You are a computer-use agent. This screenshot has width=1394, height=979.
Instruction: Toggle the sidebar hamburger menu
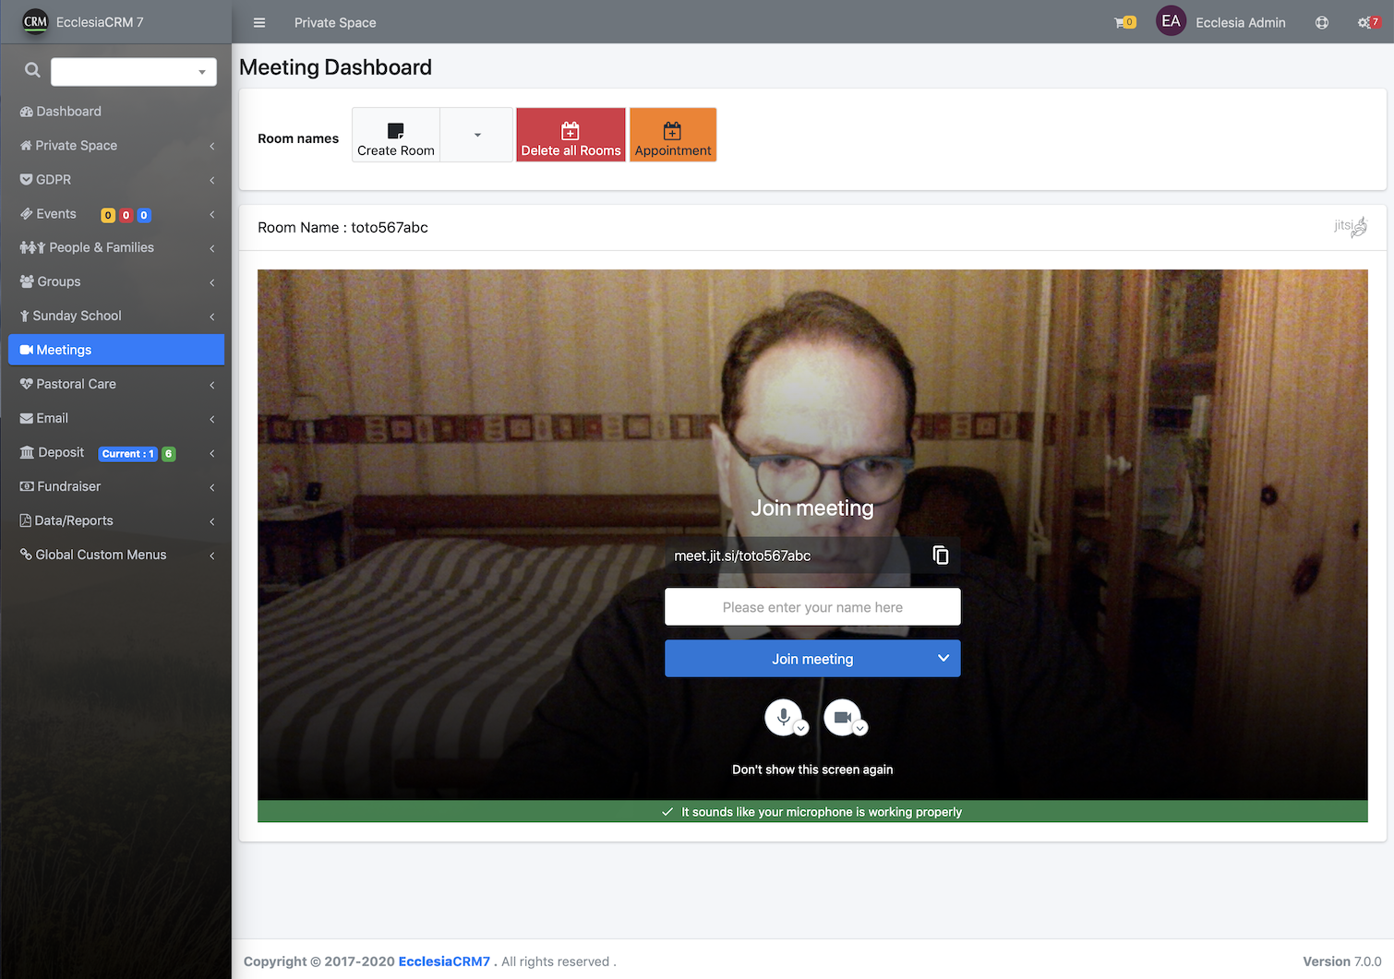click(259, 22)
